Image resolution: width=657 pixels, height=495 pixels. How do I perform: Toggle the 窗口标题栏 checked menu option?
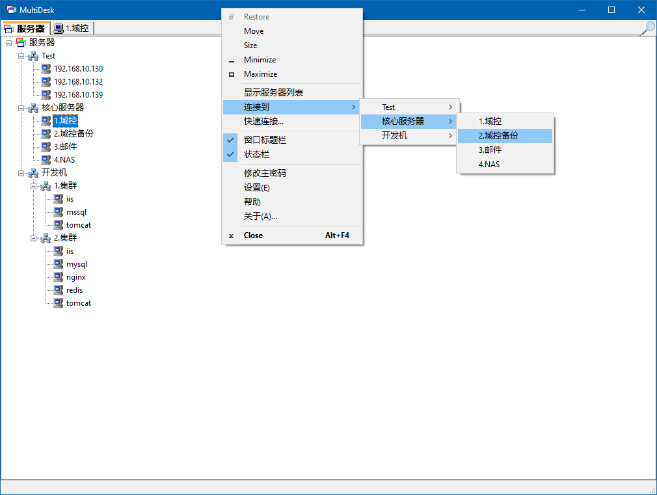[x=265, y=140]
